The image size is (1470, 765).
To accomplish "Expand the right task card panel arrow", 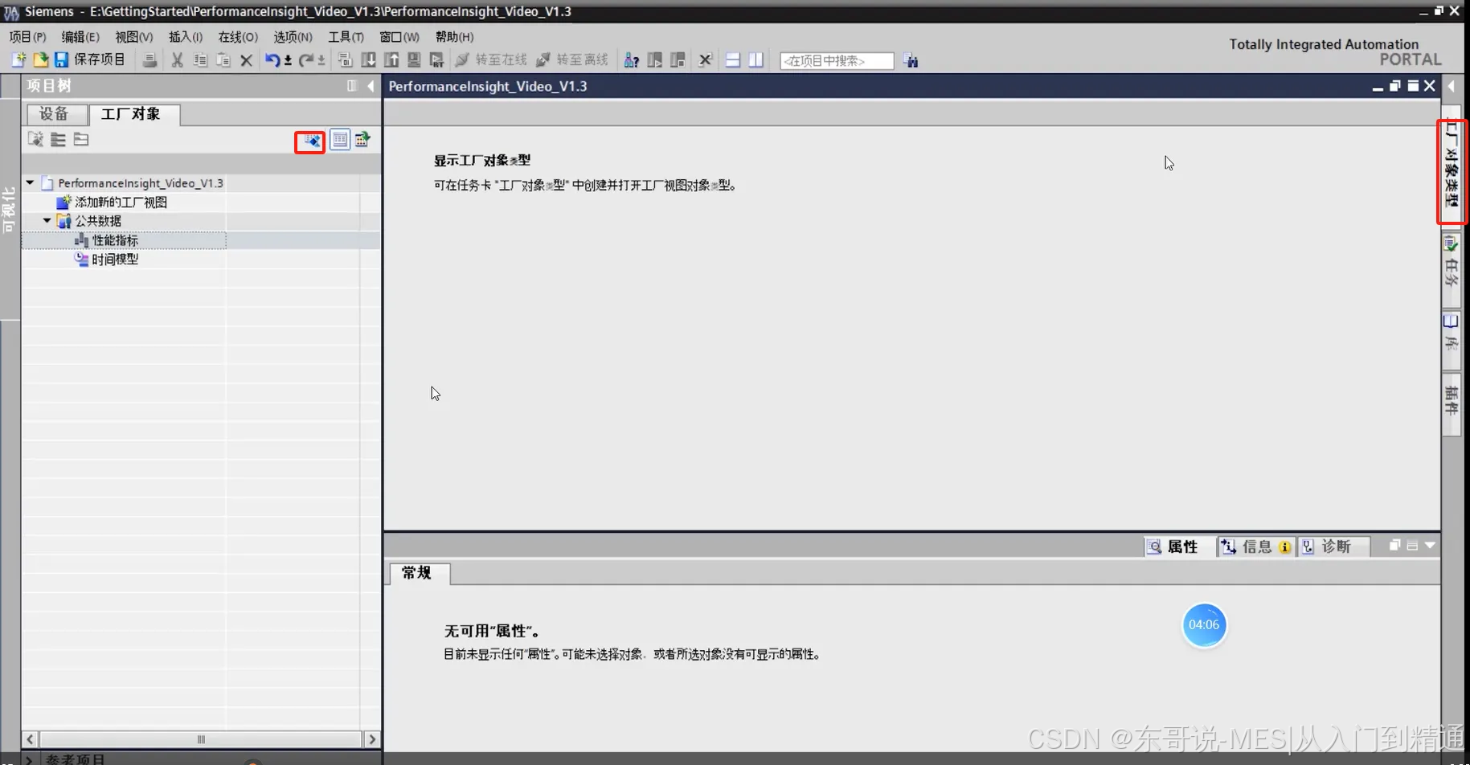I will (1452, 86).
